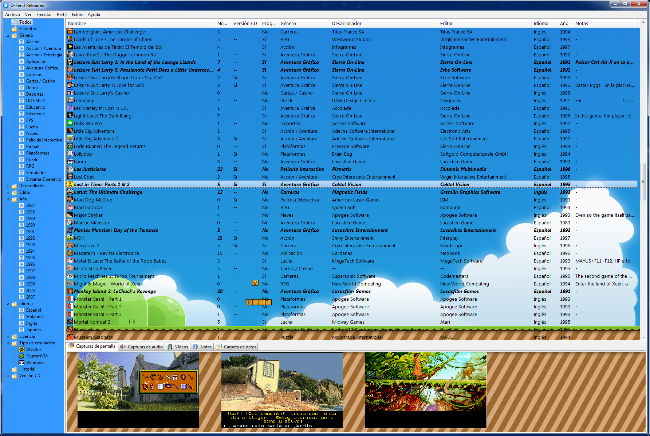Select Todos in the tree
The width and height of the screenshot is (650, 436).
click(25, 22)
